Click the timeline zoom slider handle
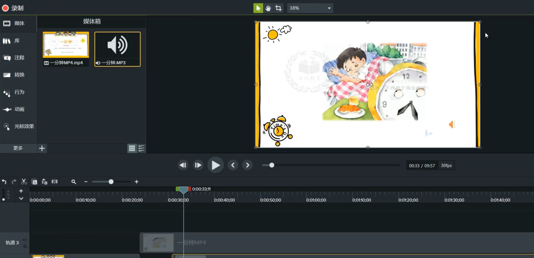The height and width of the screenshot is (258, 534). pyautogui.click(x=111, y=182)
